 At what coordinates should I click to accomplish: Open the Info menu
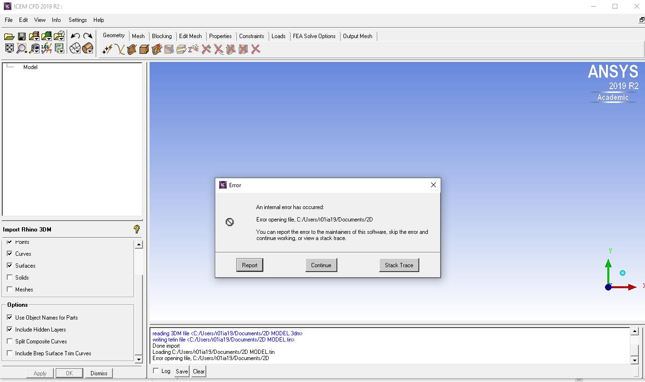pyautogui.click(x=56, y=20)
